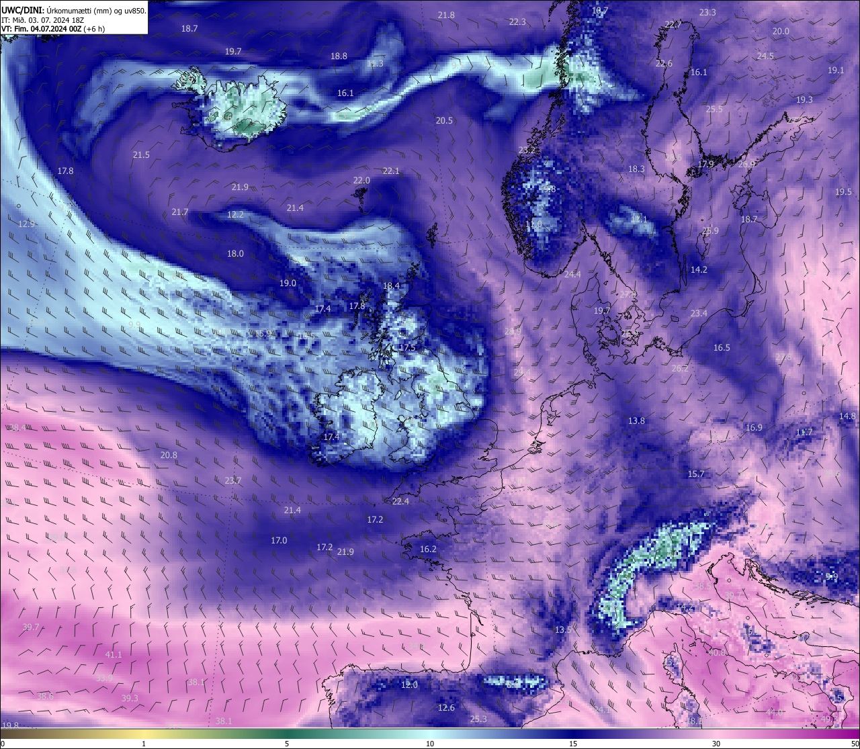Click the map value 19.5
Viewport: 860px width, 749px height.
click(844, 191)
